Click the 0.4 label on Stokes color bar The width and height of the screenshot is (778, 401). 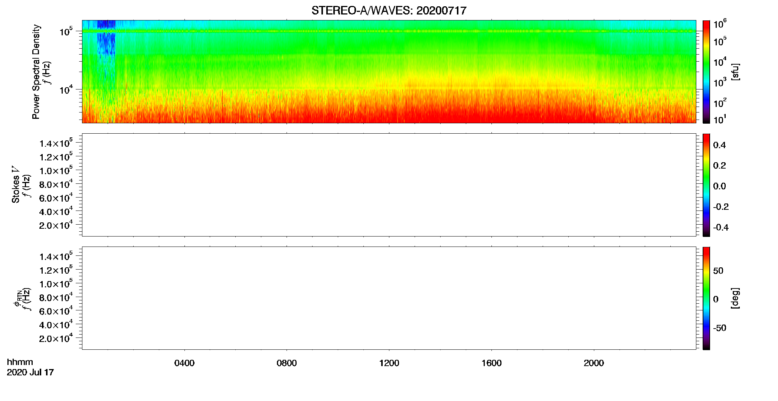pyautogui.click(x=719, y=145)
